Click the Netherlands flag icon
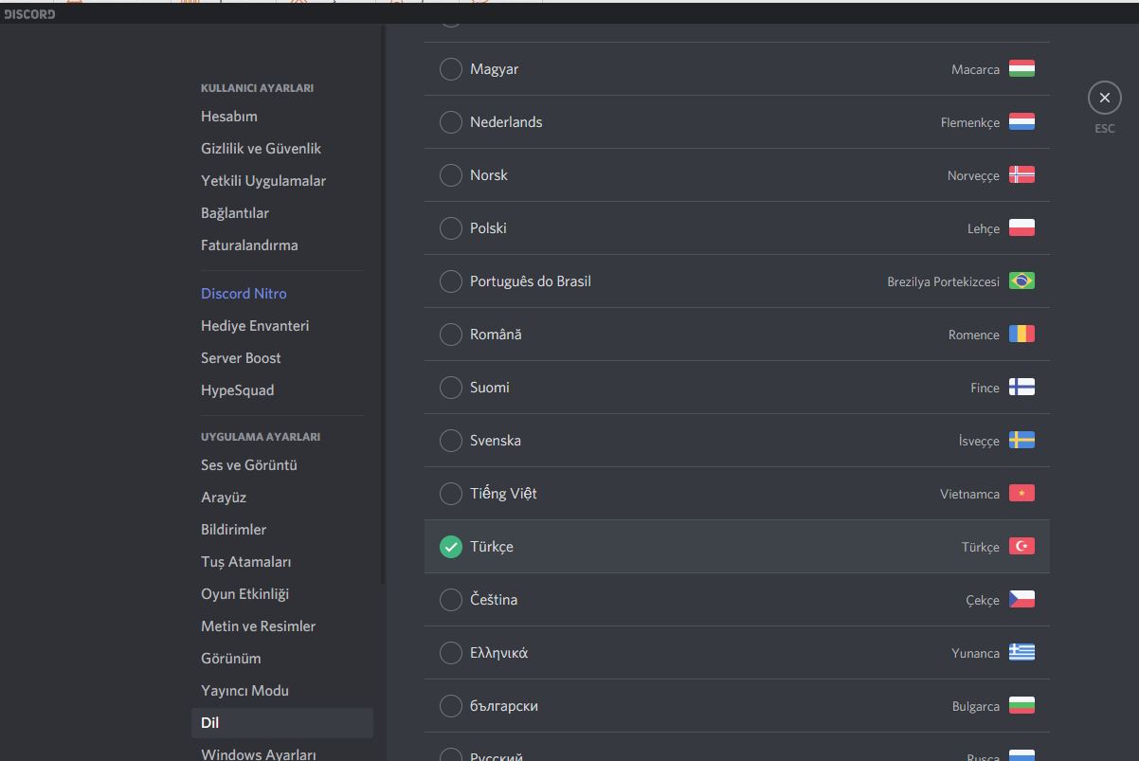1139x761 pixels. (x=1021, y=121)
